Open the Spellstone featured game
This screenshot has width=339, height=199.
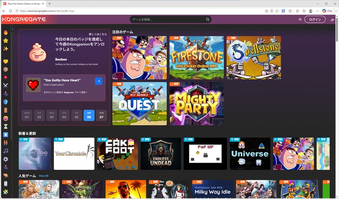[253, 57]
